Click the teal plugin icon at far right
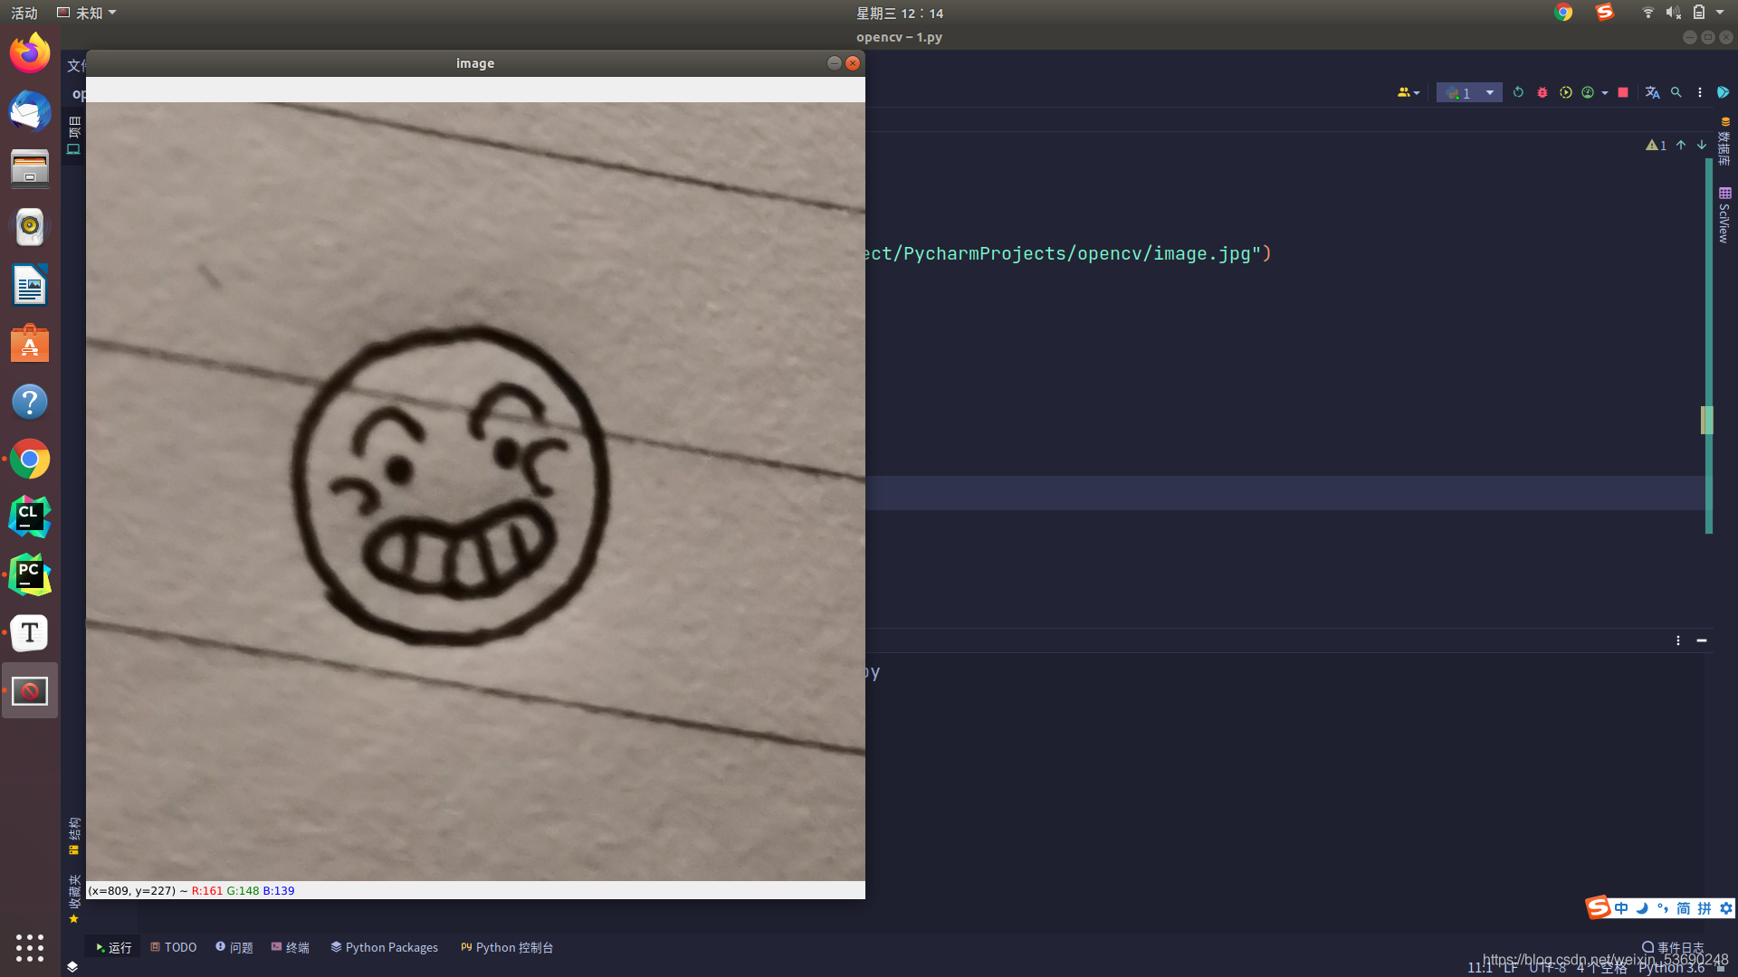 1724,92
